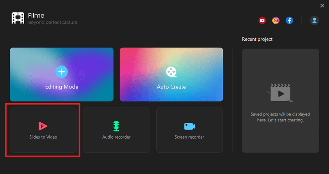
Task: Click the plus icon in Editing Mode
Action: click(x=61, y=72)
